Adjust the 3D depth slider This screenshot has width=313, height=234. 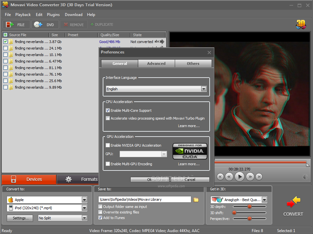pos(249,207)
